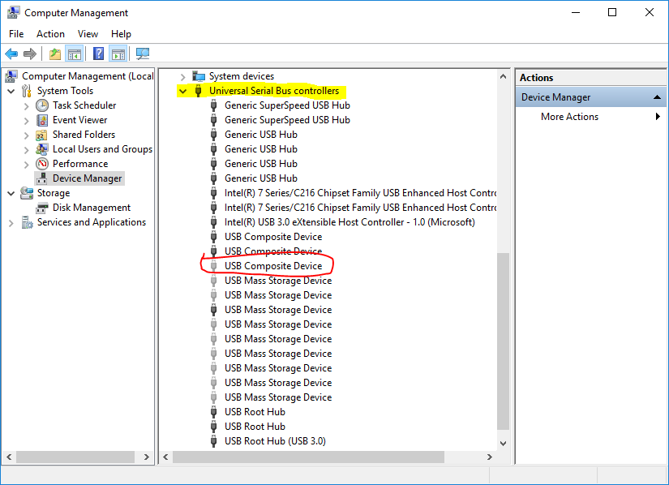This screenshot has height=485, width=669.
Task: Click the Up one level folder icon
Action: [54, 54]
